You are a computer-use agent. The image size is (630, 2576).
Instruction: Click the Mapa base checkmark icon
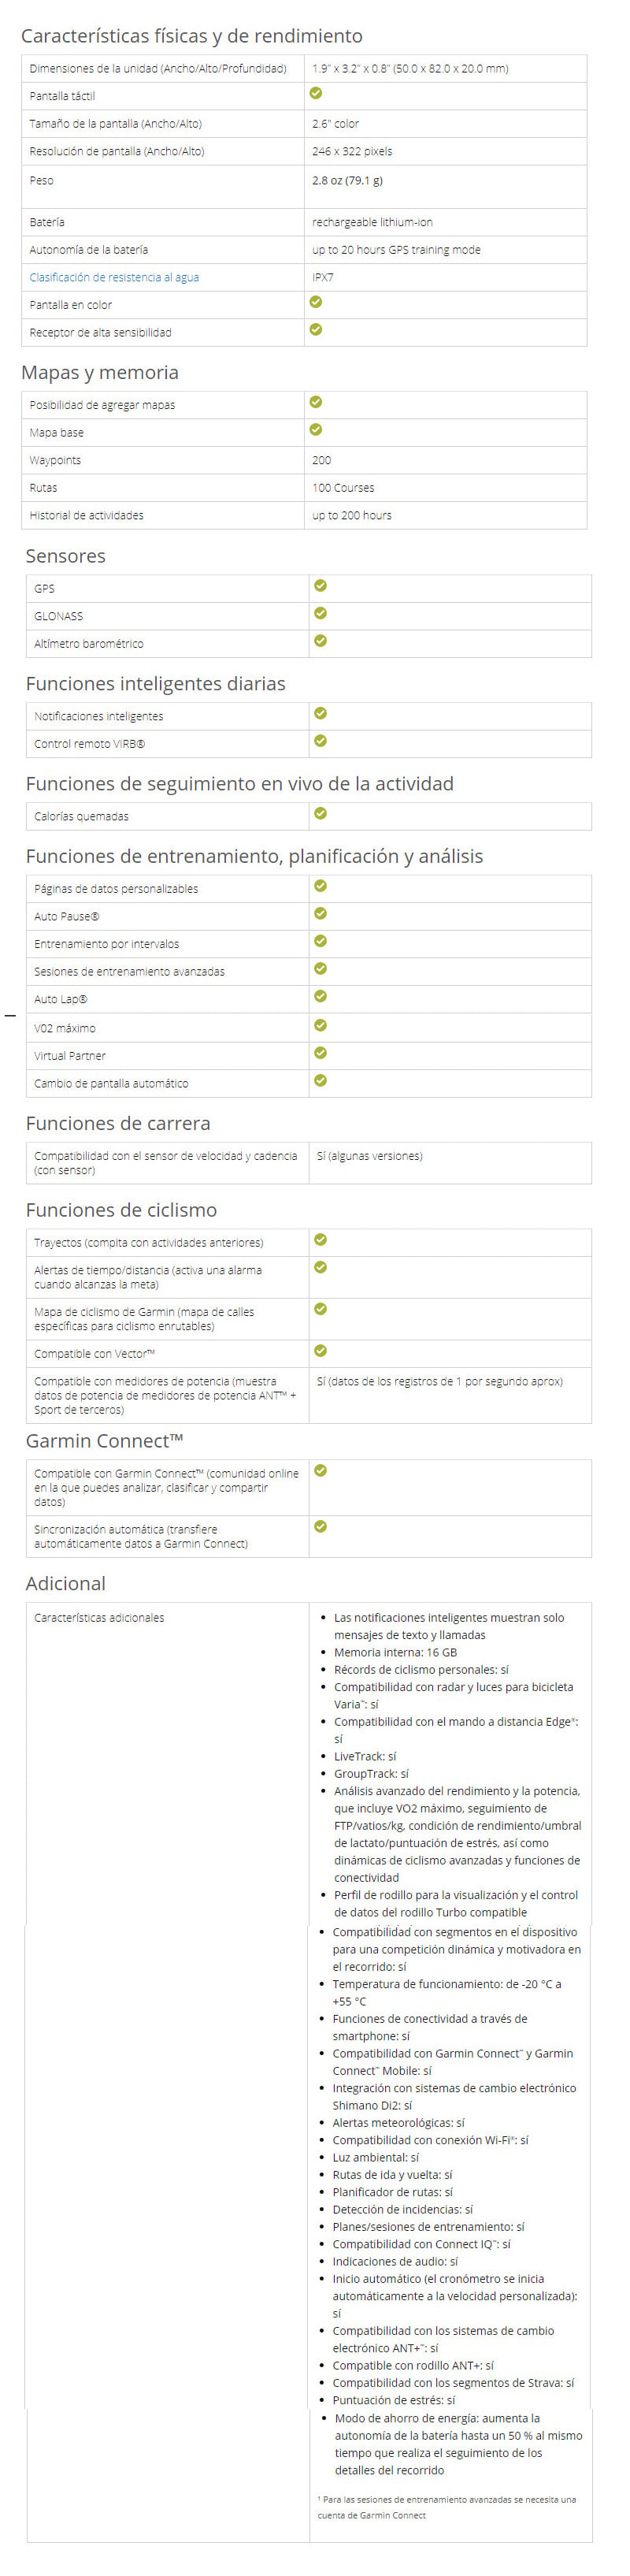(x=316, y=430)
